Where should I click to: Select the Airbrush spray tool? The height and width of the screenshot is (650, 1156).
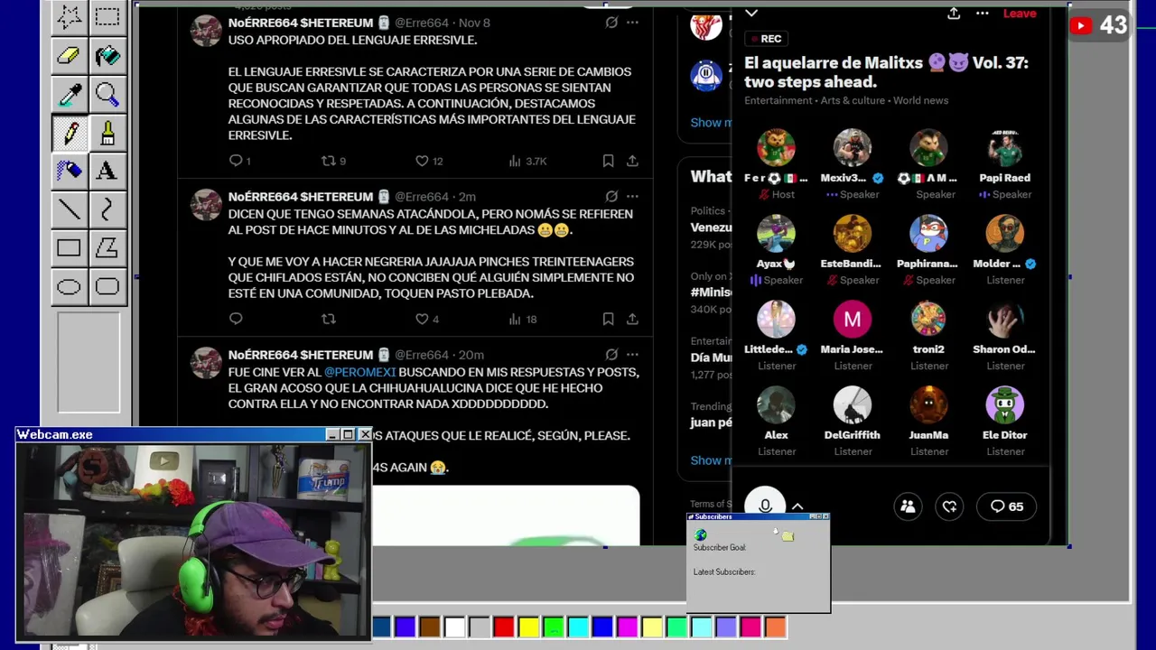point(69,171)
